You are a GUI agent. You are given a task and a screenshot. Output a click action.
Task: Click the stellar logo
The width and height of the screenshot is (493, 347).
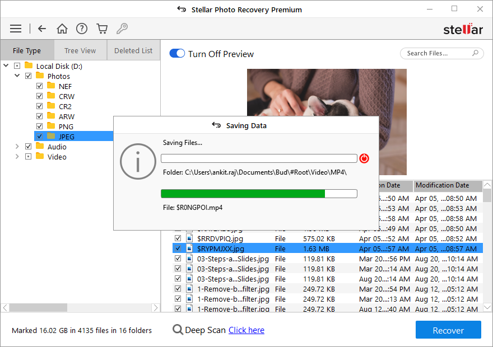tap(463, 29)
